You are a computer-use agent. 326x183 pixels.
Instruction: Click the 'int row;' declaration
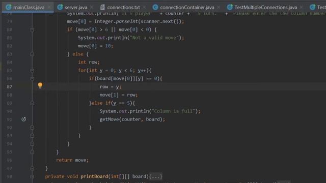89,62
